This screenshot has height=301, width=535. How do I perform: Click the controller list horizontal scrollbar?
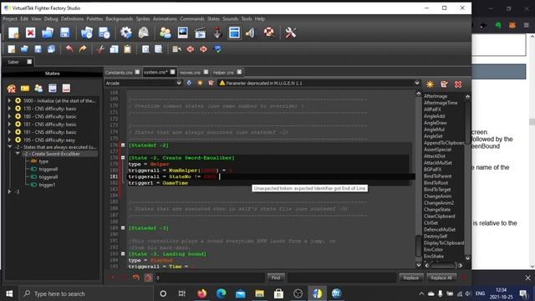tap(443, 265)
